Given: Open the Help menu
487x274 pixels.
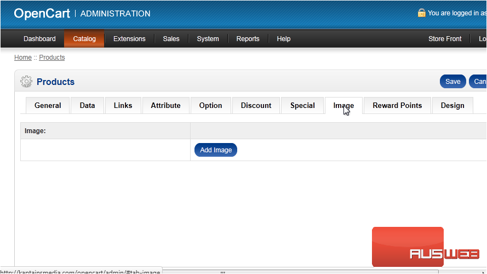Looking at the screenshot, I should 283,39.
